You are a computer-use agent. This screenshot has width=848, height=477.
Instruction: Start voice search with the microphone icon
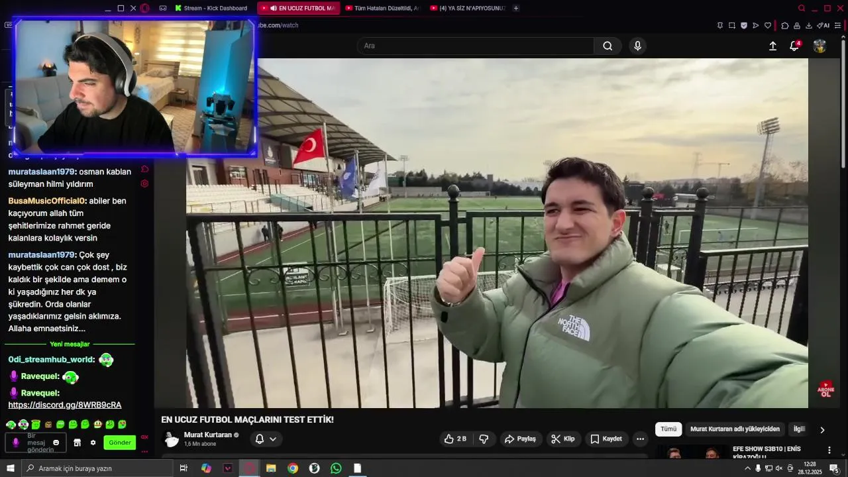[637, 46]
